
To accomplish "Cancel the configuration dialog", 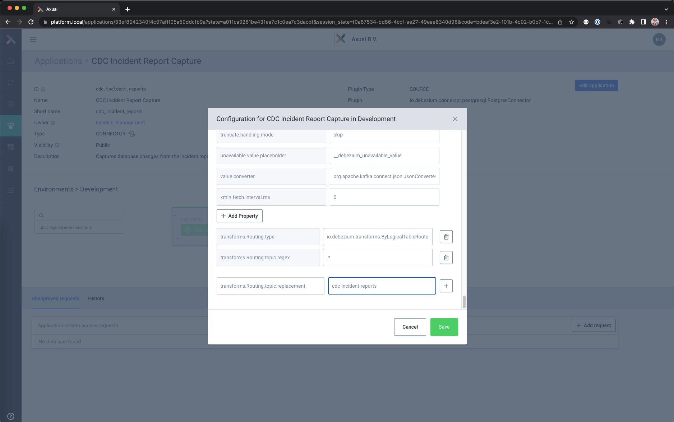I will (410, 327).
